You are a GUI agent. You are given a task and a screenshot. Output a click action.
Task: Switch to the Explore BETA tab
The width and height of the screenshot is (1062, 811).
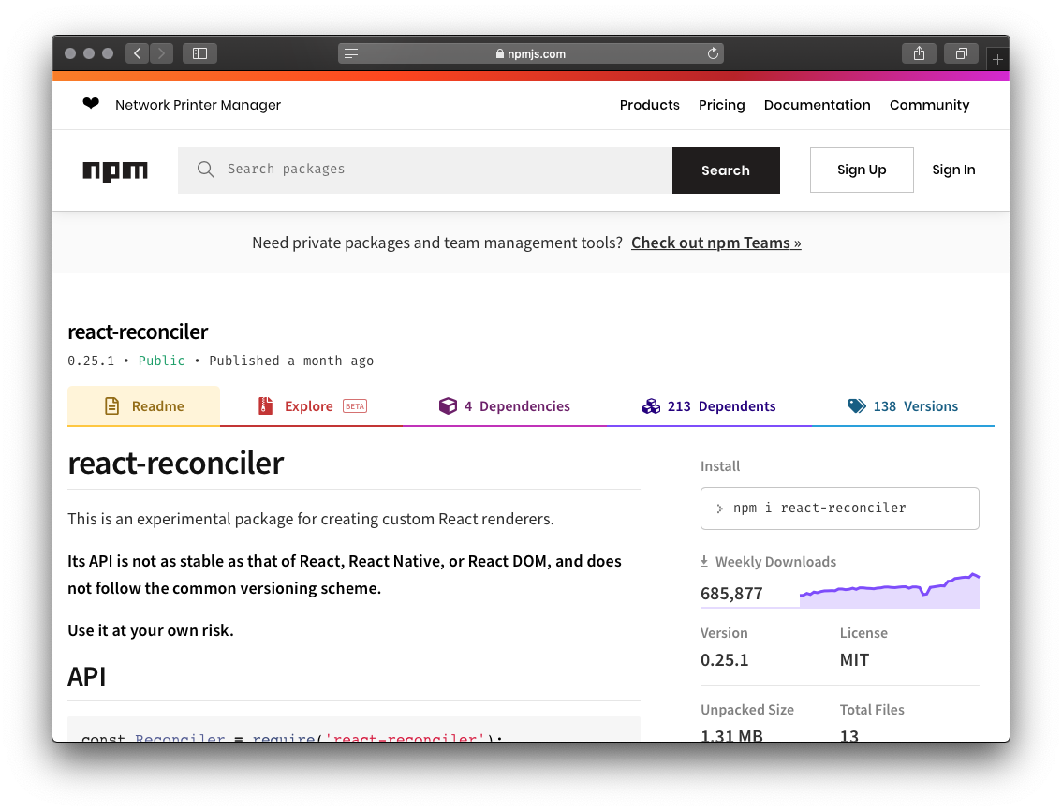(x=312, y=405)
